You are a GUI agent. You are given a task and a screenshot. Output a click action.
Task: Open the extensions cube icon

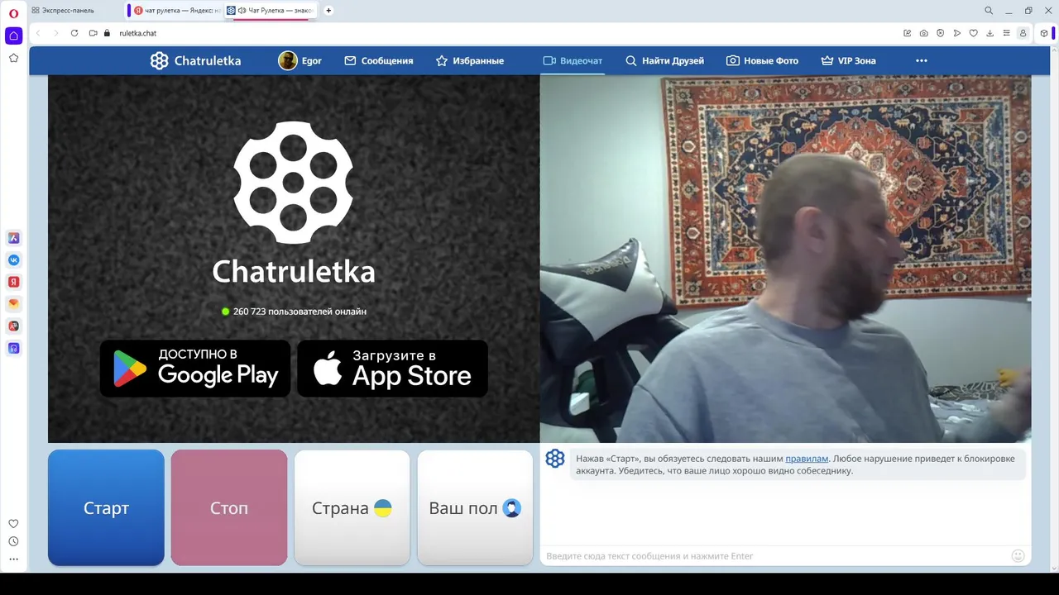pyautogui.click(x=1044, y=33)
